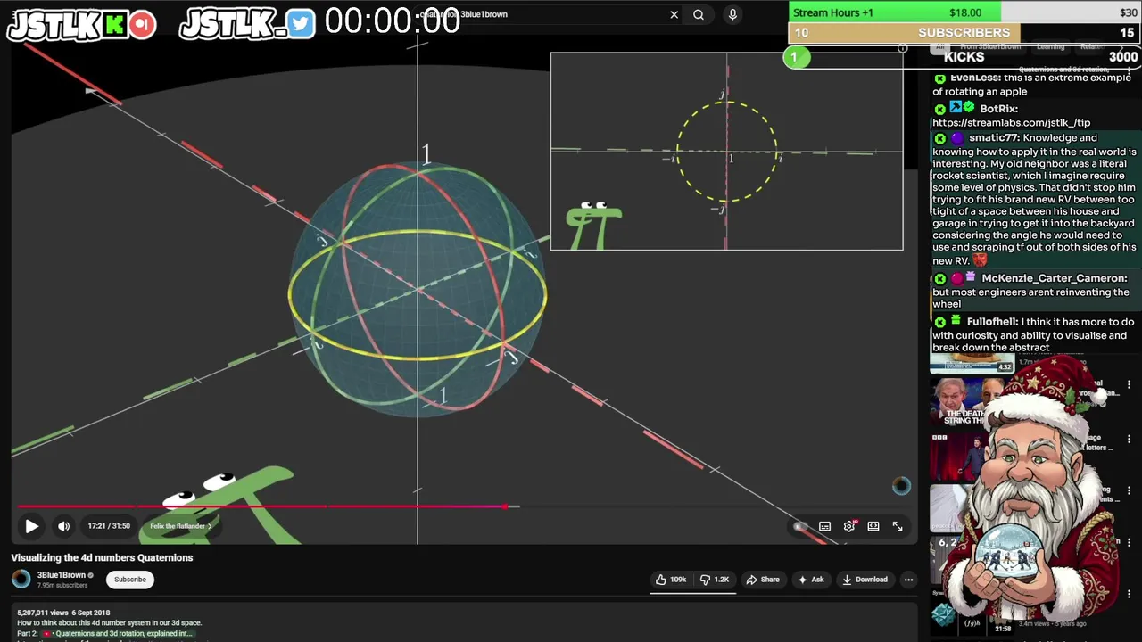Open the 3Blue1Brown channel name link
The width and height of the screenshot is (1142, 642).
point(61,575)
